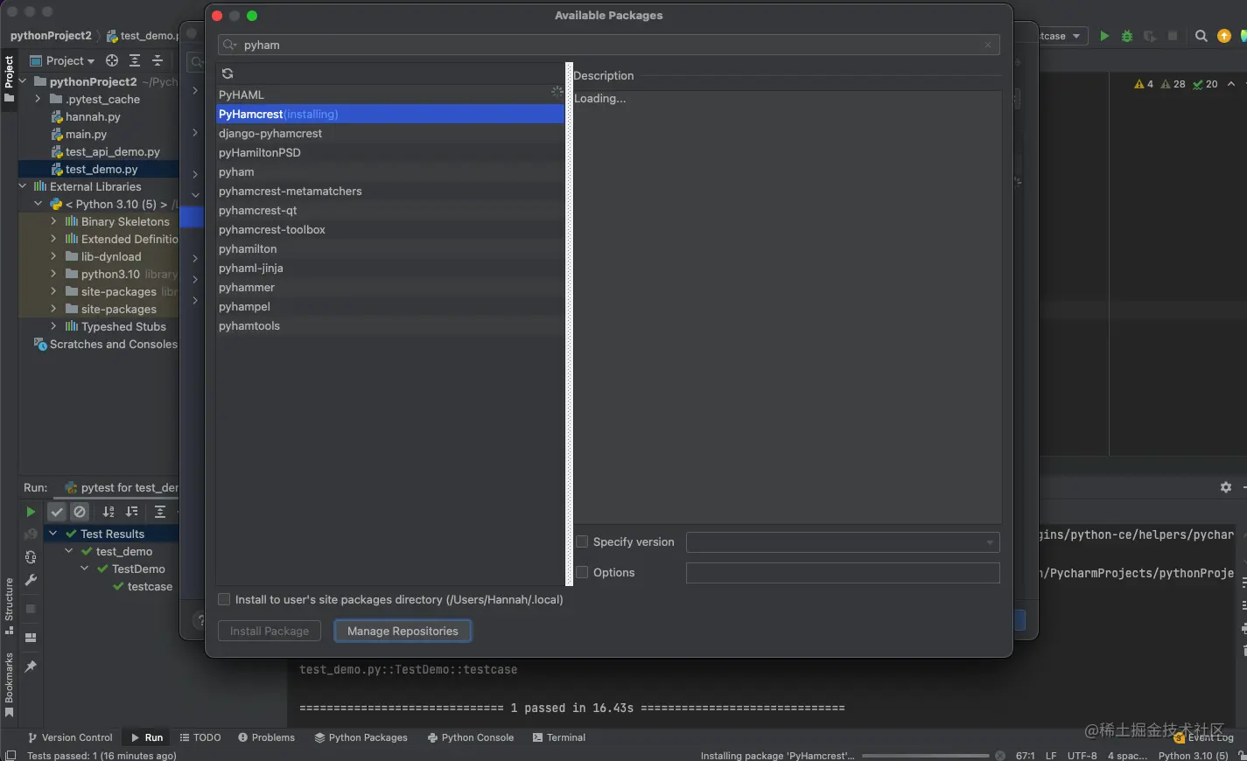Stop the process in the Run panel
The width and height of the screenshot is (1247, 761).
pyautogui.click(x=31, y=609)
